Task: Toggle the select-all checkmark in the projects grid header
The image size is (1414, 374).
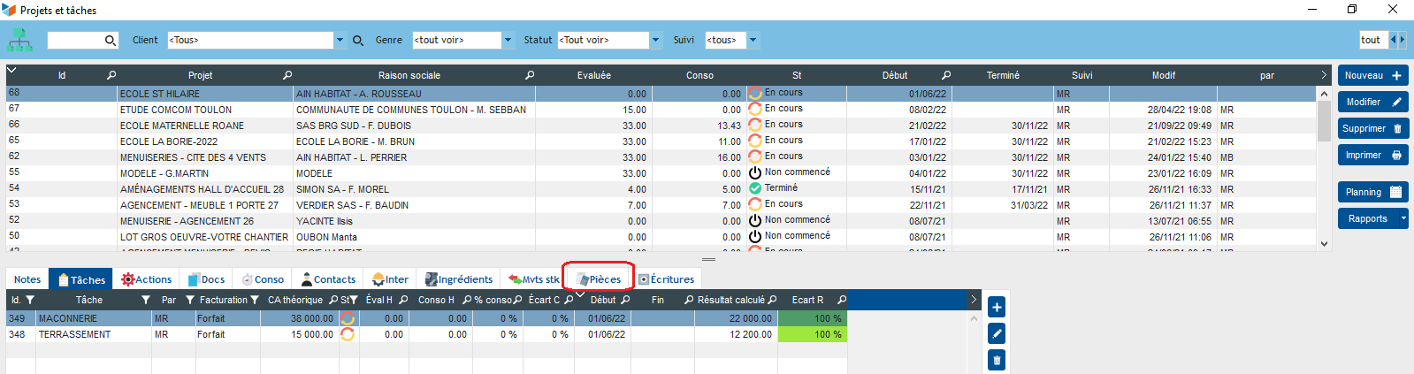Action: [12, 71]
